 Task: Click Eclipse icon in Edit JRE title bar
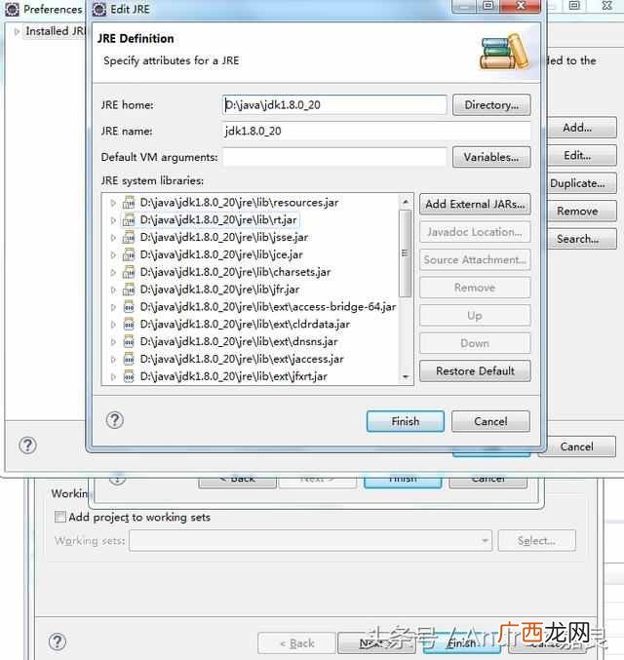pyautogui.click(x=99, y=9)
